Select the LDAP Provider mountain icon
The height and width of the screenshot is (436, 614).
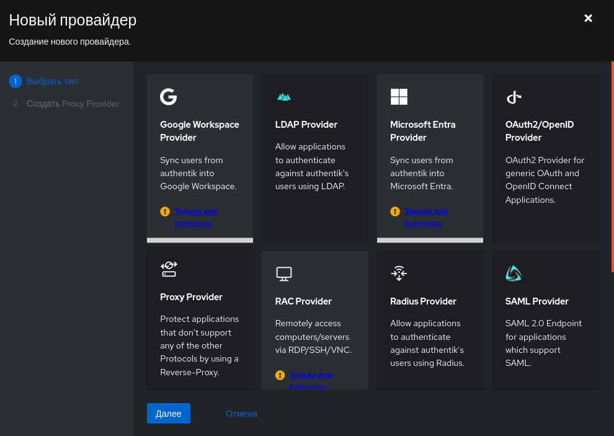[x=284, y=97]
